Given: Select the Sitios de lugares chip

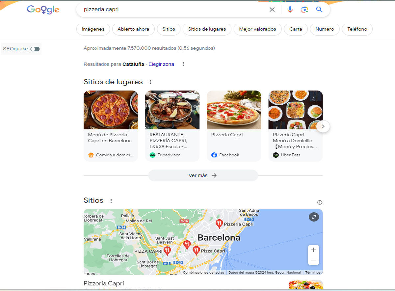Looking at the screenshot, I should 207,29.
